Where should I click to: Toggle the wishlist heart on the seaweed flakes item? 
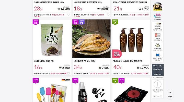tap(68, 73)
